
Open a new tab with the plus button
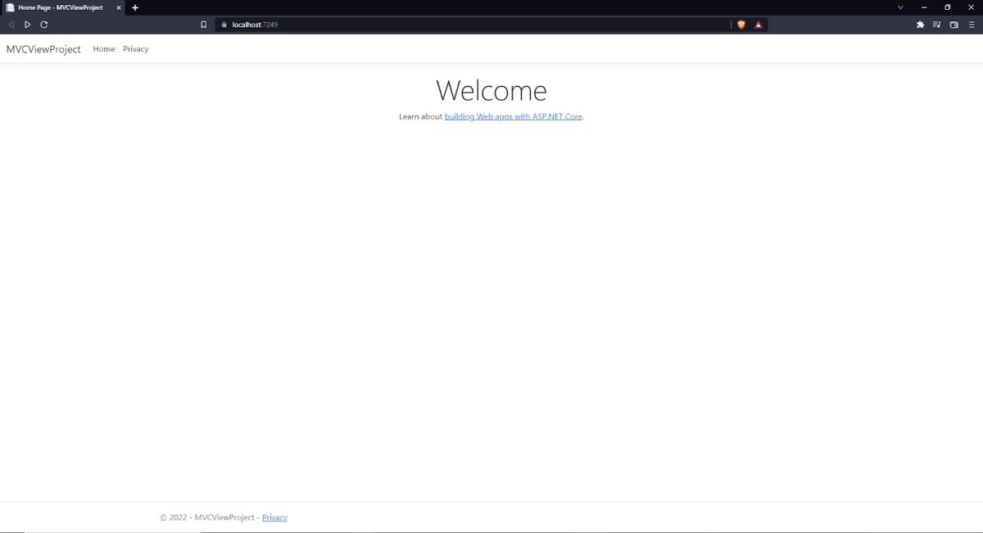[x=135, y=7]
